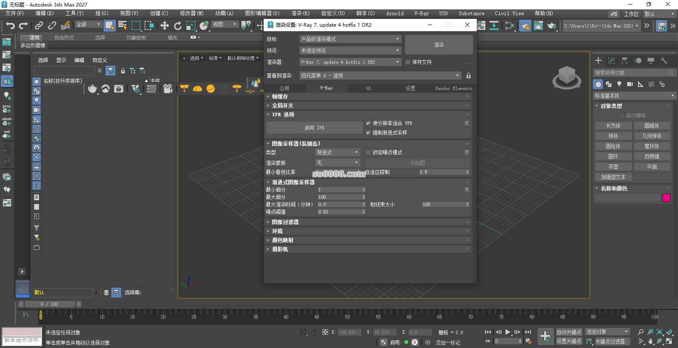Choose the Select and Move tool
Screen dimensions: 678x348
pos(165,25)
